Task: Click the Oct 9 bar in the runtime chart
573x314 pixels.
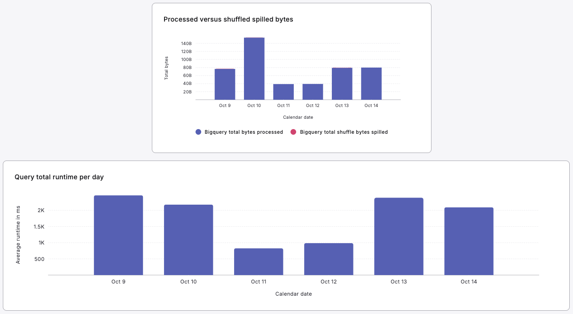Action: coord(118,235)
